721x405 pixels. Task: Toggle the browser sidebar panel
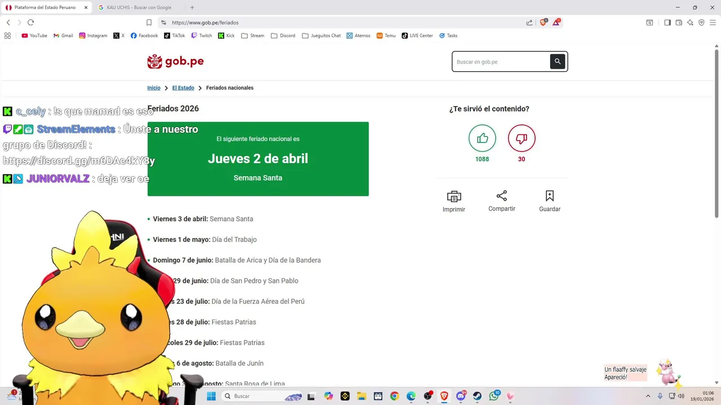tap(667, 22)
